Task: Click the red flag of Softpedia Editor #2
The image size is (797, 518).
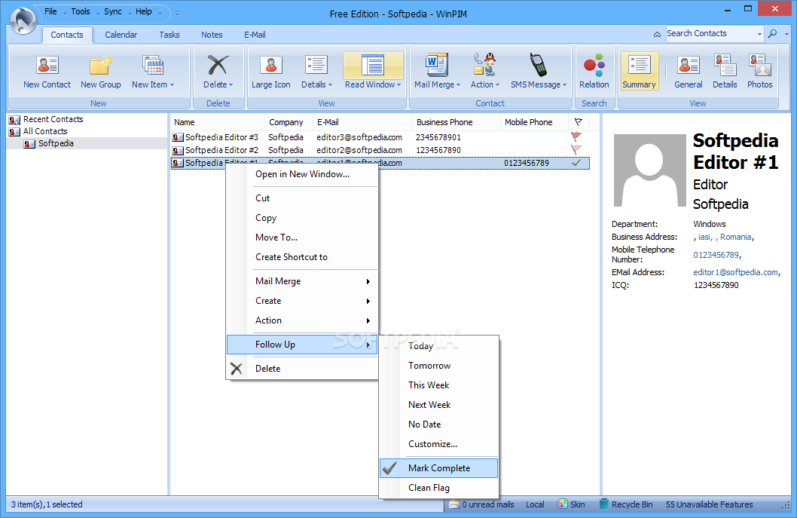Action: 576,149
